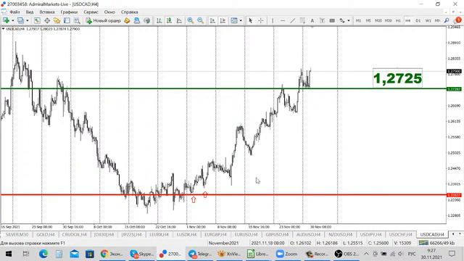Open the New Chart dropdown arrow
The height and width of the screenshot is (261, 464).
[13, 20]
